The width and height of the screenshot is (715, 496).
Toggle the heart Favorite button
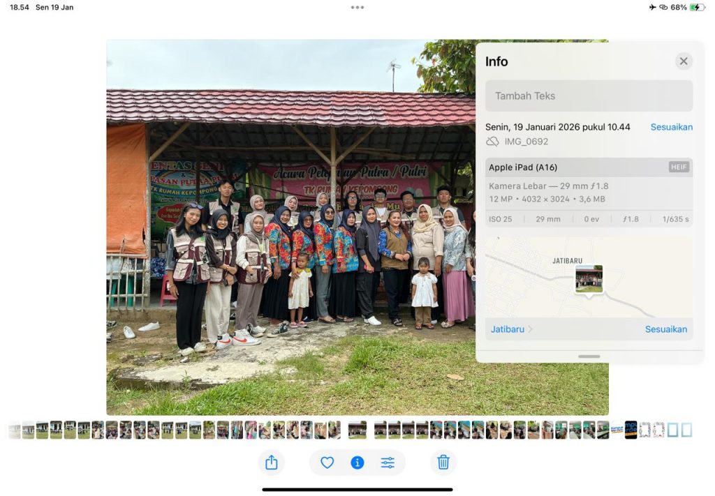coord(327,462)
